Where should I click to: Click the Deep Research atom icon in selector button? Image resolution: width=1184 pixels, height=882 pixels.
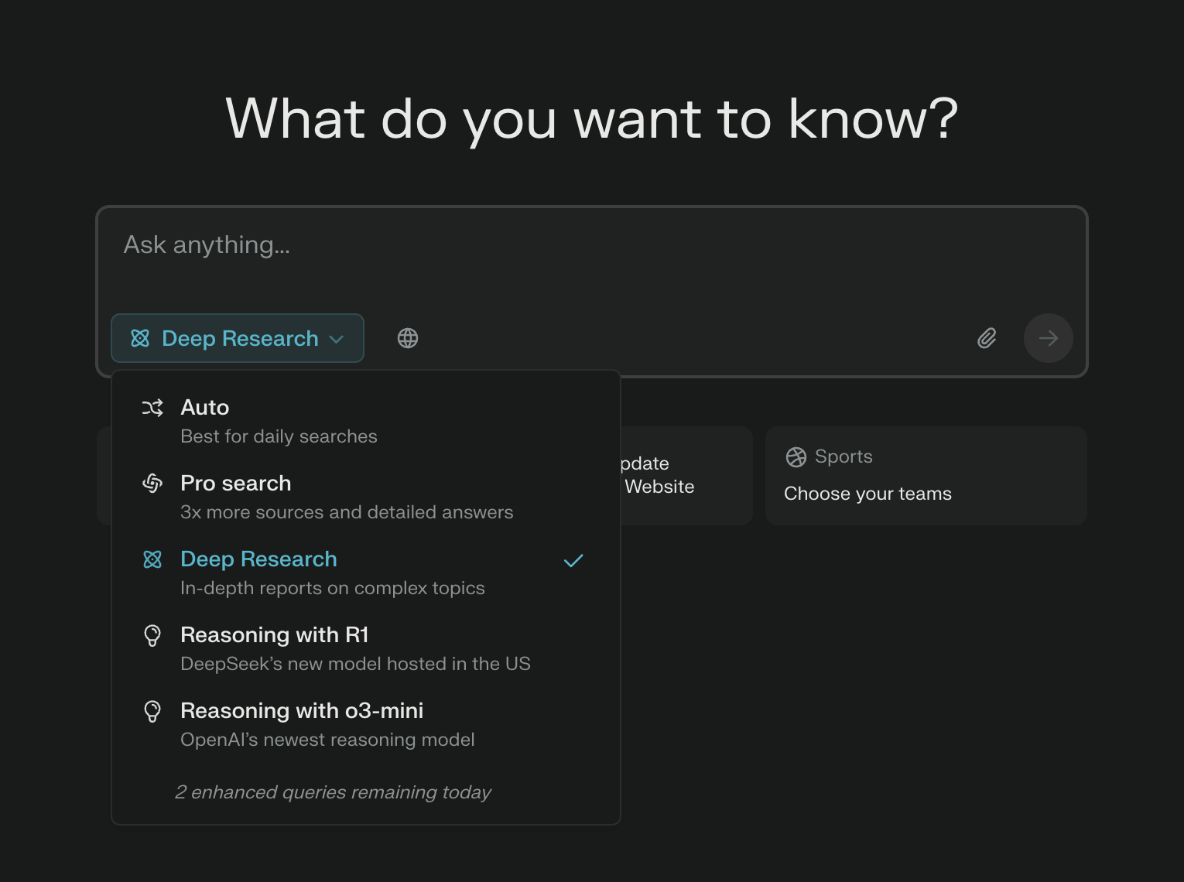click(140, 338)
